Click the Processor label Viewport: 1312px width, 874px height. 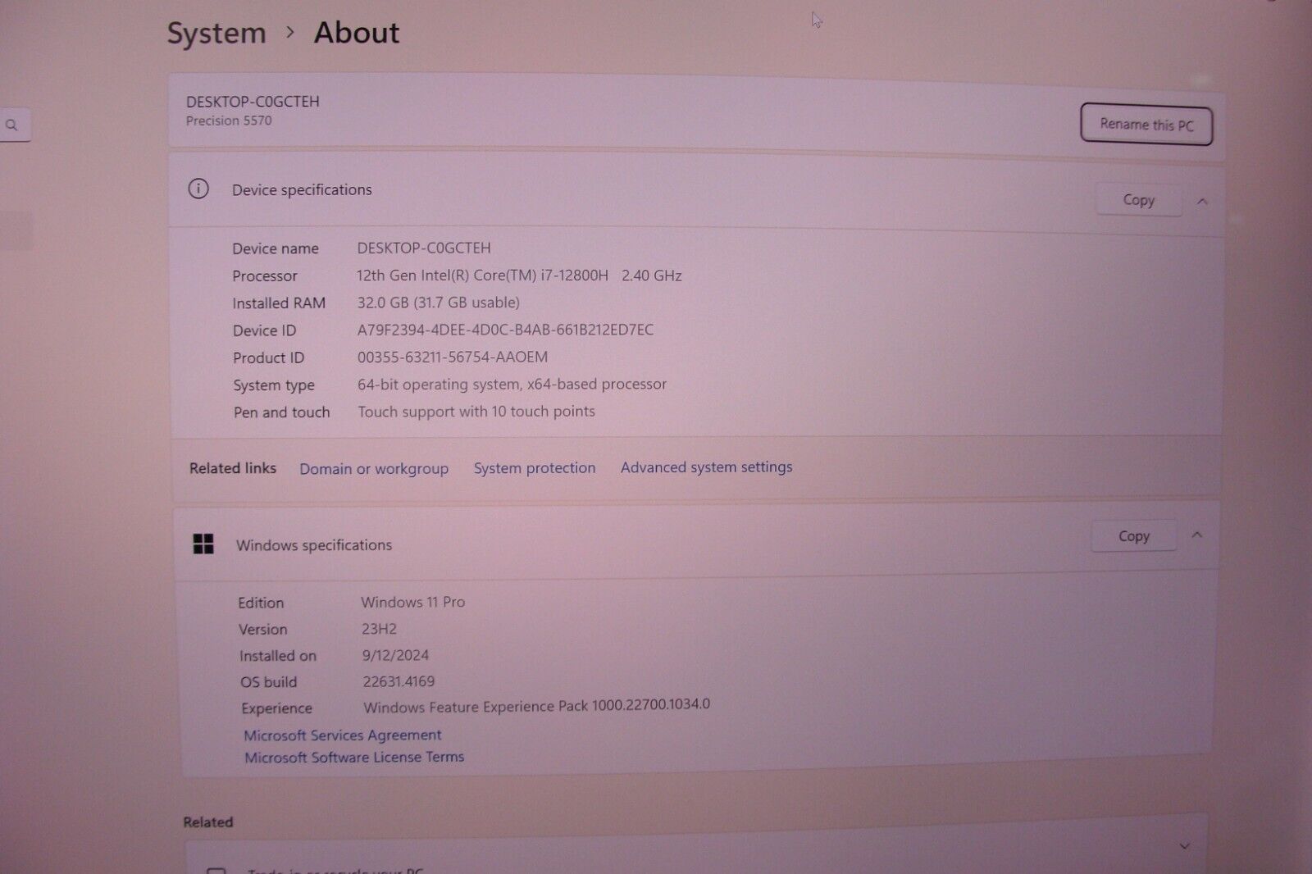(265, 276)
